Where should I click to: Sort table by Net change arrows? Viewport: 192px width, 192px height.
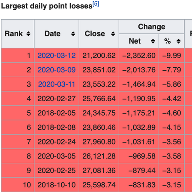tap(153, 41)
